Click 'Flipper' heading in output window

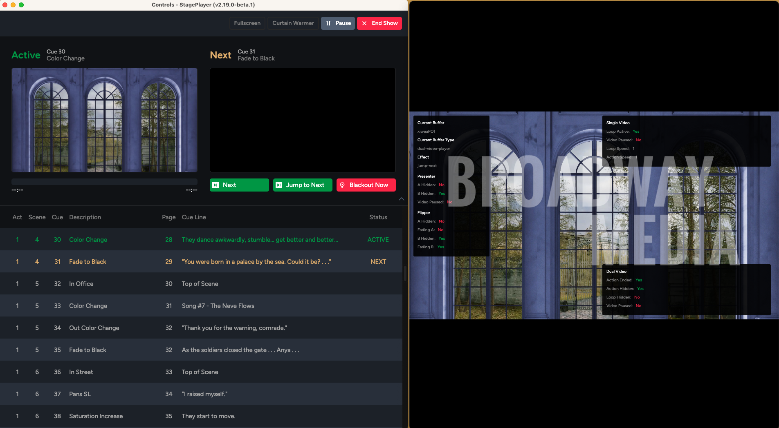[x=424, y=213]
